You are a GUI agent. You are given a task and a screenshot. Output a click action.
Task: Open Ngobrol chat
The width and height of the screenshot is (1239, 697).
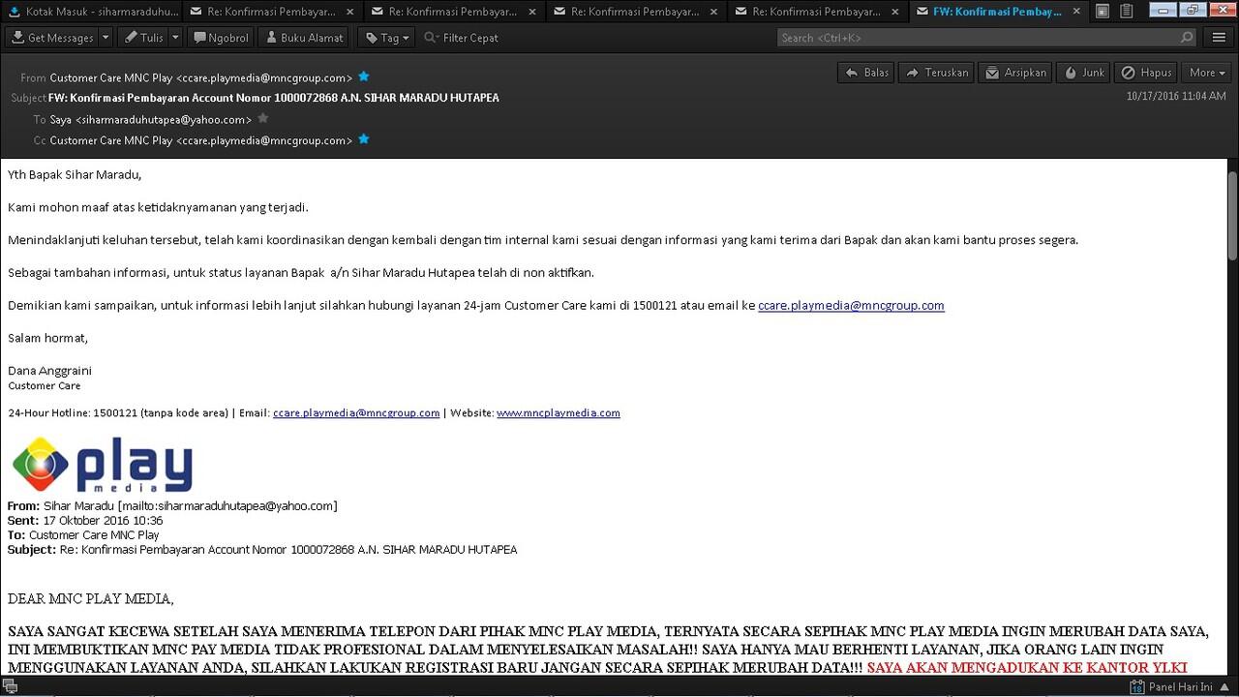point(221,38)
